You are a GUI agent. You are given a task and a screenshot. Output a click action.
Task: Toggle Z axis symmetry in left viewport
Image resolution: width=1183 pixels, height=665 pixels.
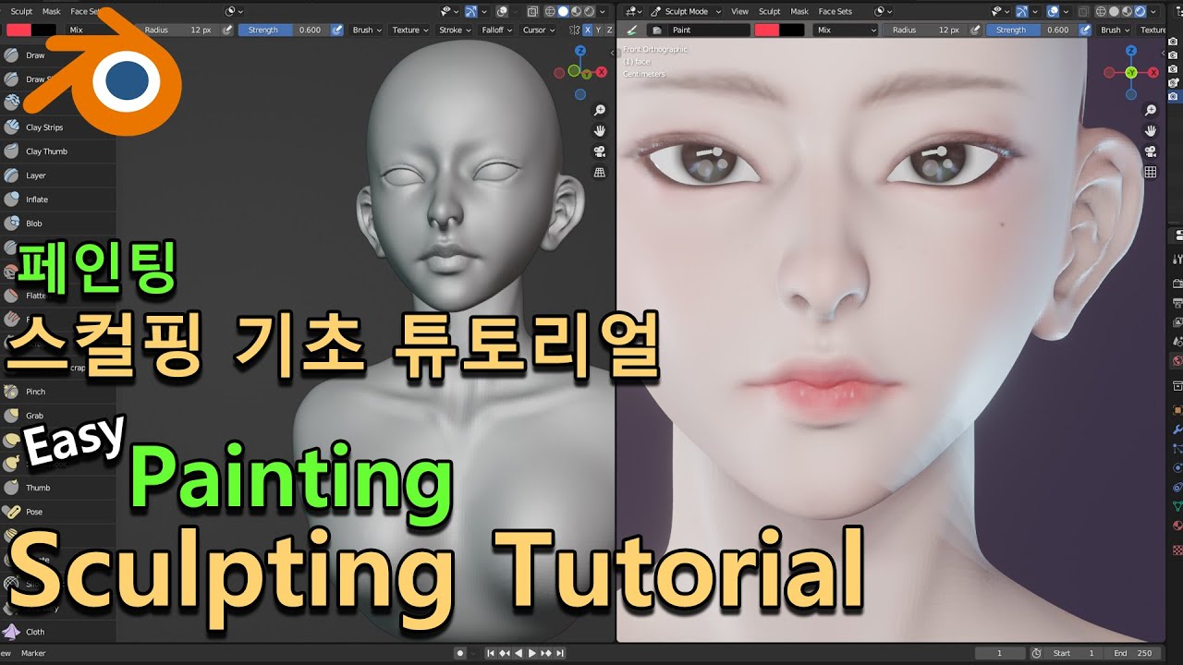click(x=609, y=30)
